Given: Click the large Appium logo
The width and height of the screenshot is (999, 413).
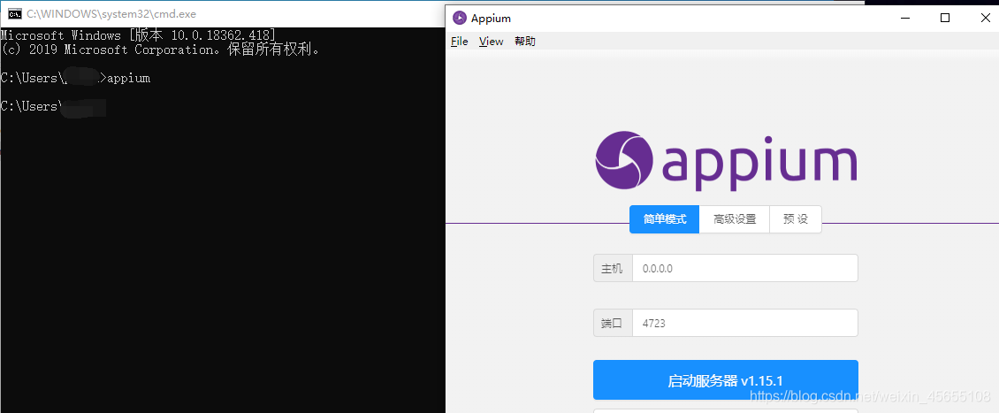Looking at the screenshot, I should coord(726,161).
